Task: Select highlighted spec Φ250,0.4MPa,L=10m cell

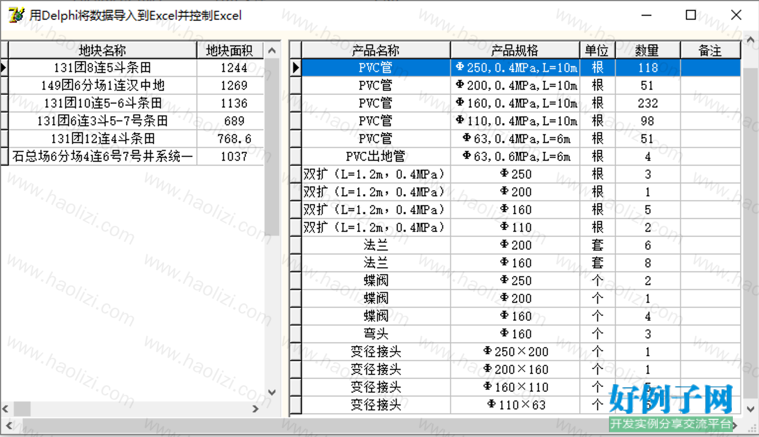Action: point(515,68)
